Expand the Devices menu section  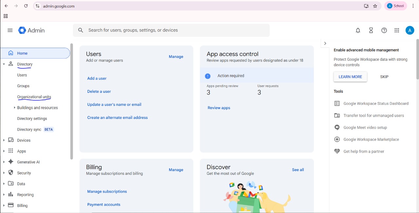[4, 140]
